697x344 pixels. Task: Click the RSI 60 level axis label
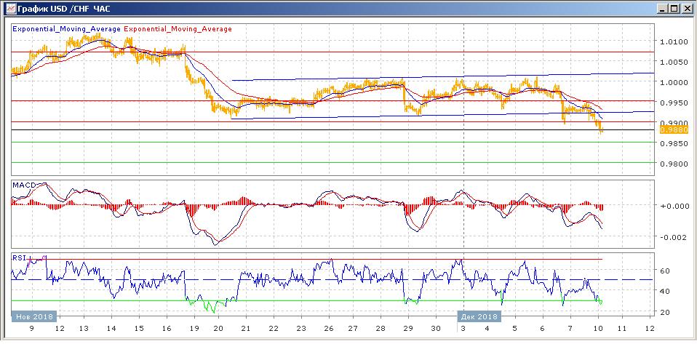pos(665,271)
